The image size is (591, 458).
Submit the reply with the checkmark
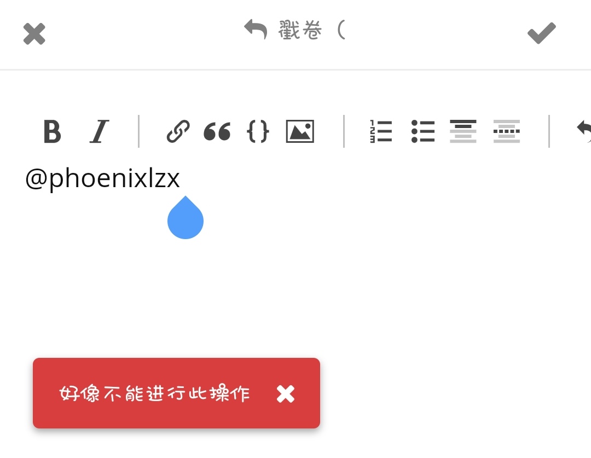[x=542, y=33]
